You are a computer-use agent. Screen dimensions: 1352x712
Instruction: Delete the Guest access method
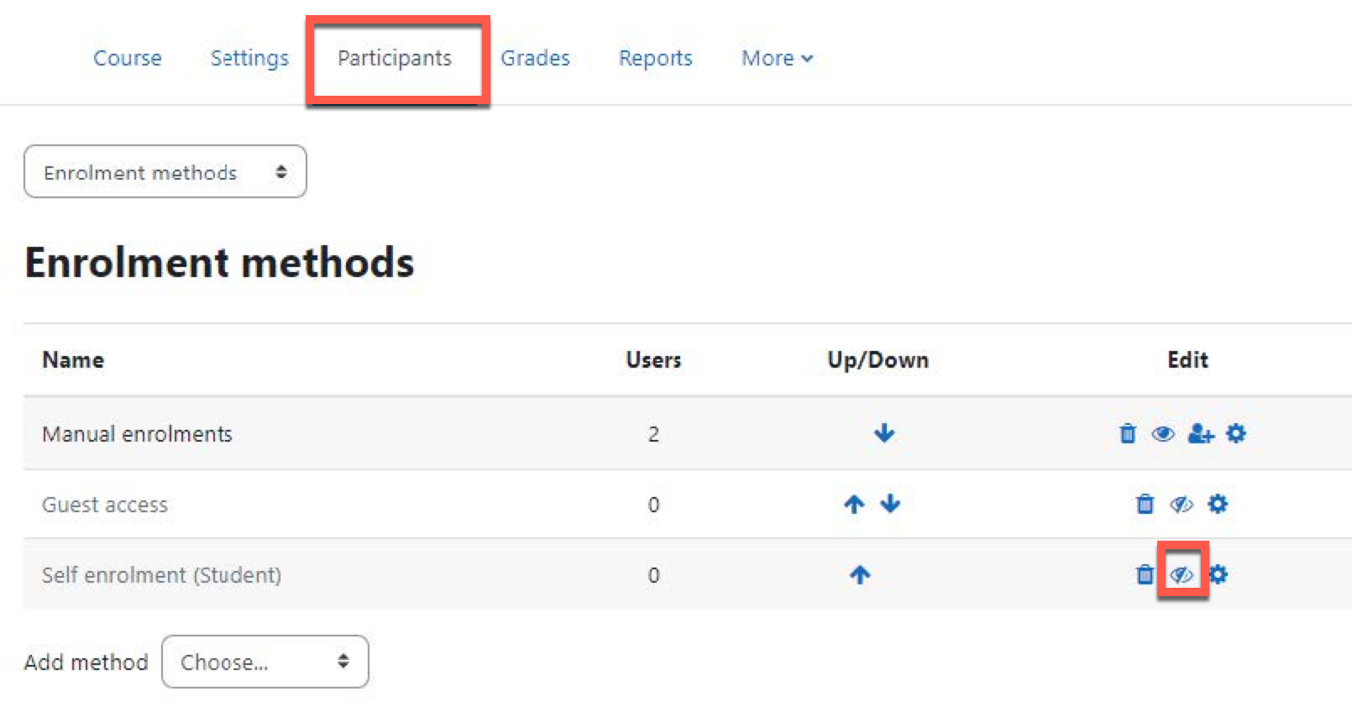tap(1145, 504)
